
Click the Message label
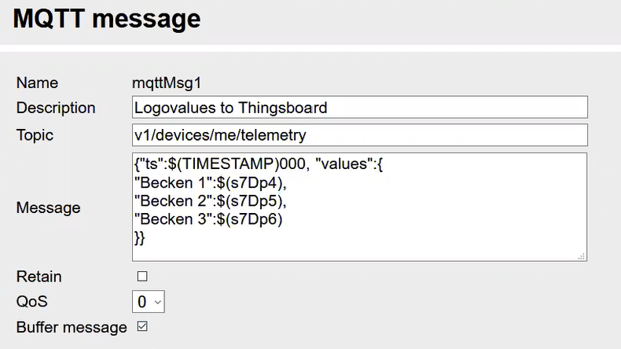(48, 208)
